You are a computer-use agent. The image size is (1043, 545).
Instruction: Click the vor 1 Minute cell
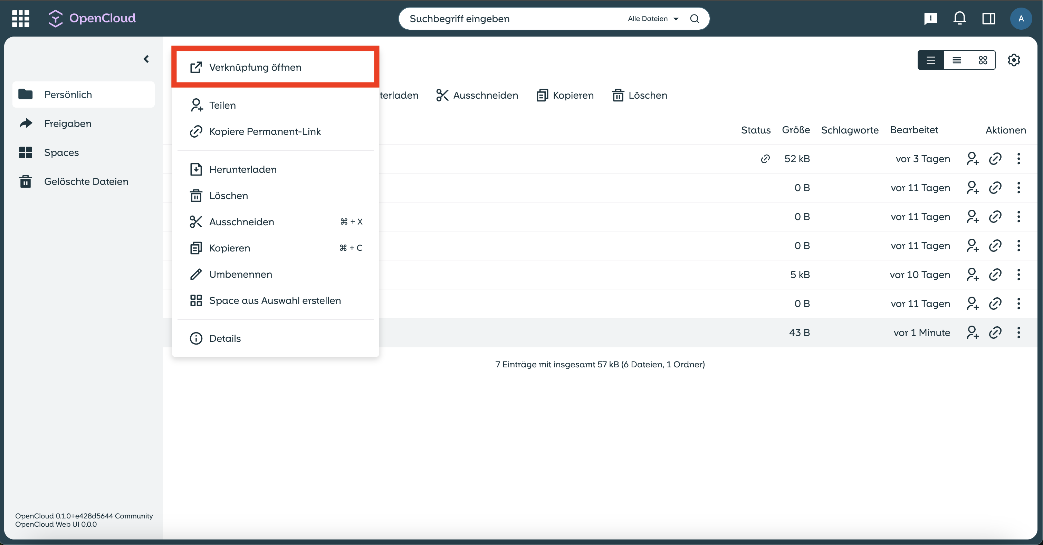point(921,333)
